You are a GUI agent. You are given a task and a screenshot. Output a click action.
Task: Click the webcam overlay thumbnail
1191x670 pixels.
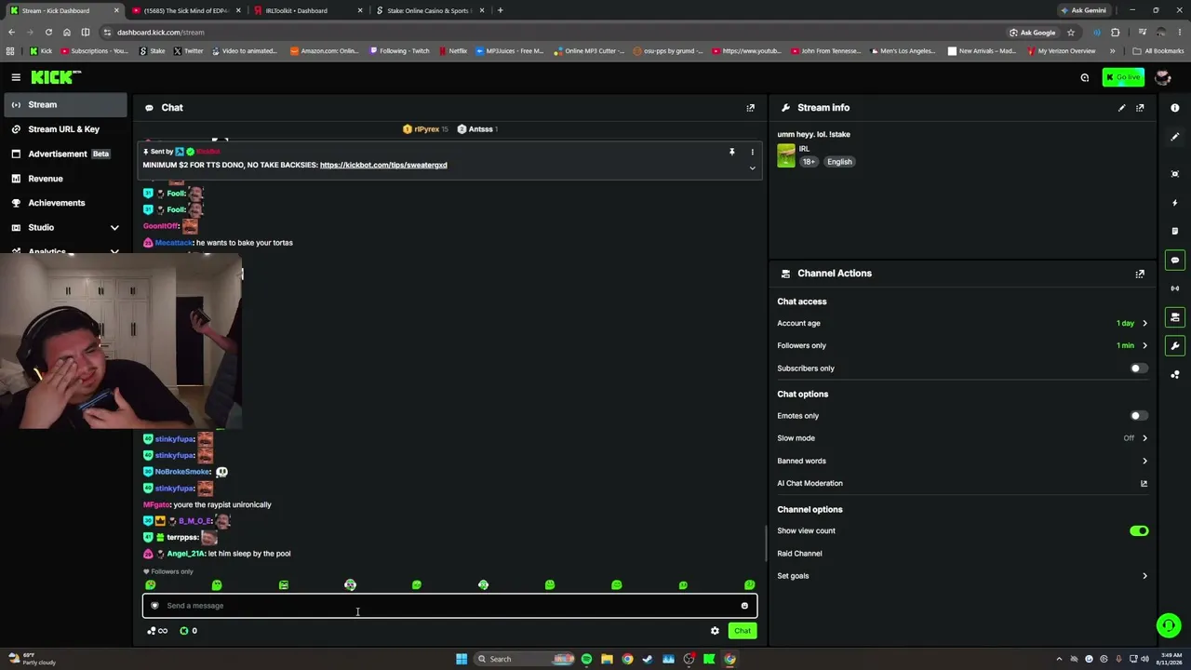point(121,342)
